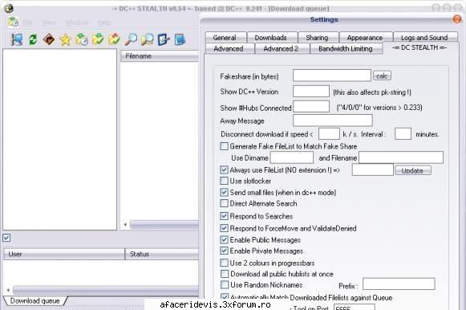
Task: Open the Advanced 2 tab
Action: pyautogui.click(x=282, y=48)
